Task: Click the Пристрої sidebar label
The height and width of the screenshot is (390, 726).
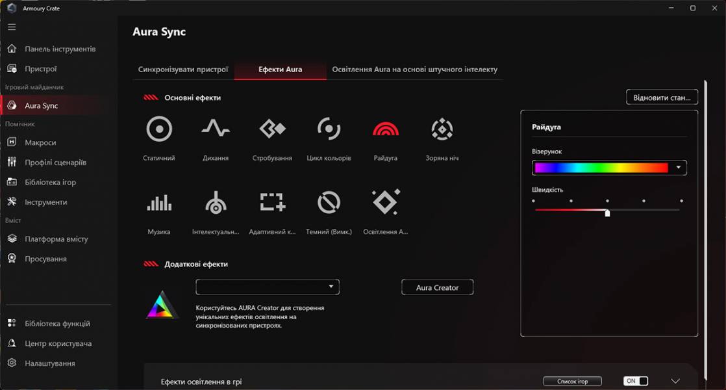Action: pyautogui.click(x=41, y=68)
